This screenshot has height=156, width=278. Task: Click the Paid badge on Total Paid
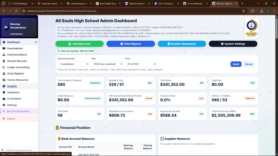pyautogui.click(x=252, y=83)
